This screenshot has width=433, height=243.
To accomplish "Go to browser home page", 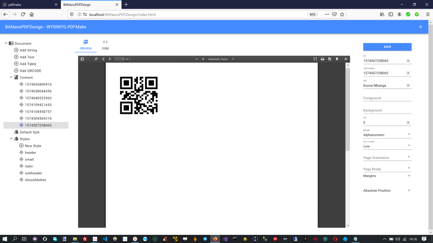I will [x=32, y=14].
